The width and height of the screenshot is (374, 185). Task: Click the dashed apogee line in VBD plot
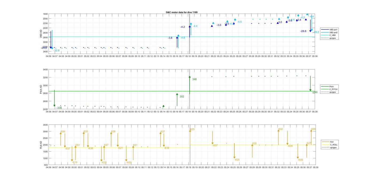(x=189, y=34)
